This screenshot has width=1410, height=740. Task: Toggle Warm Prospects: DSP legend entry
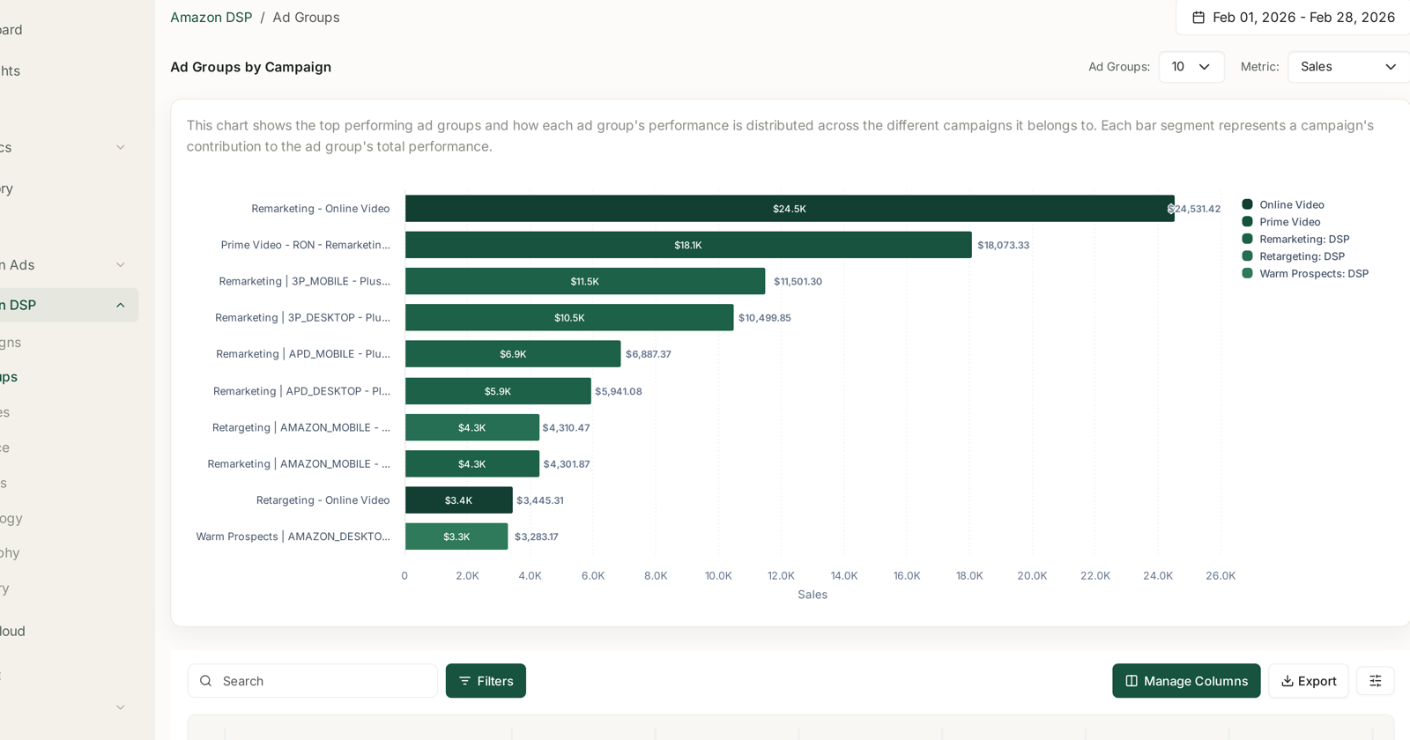[1305, 274]
